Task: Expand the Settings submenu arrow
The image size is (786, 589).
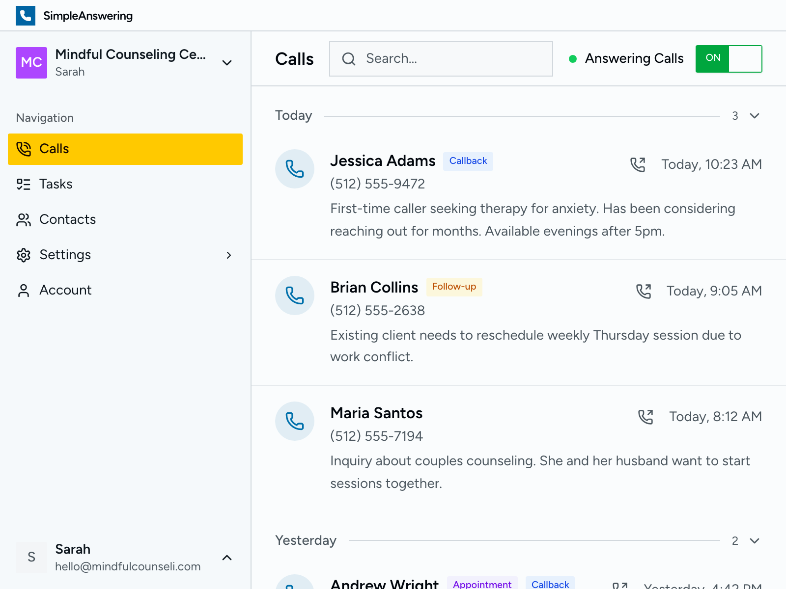Action: pos(229,255)
